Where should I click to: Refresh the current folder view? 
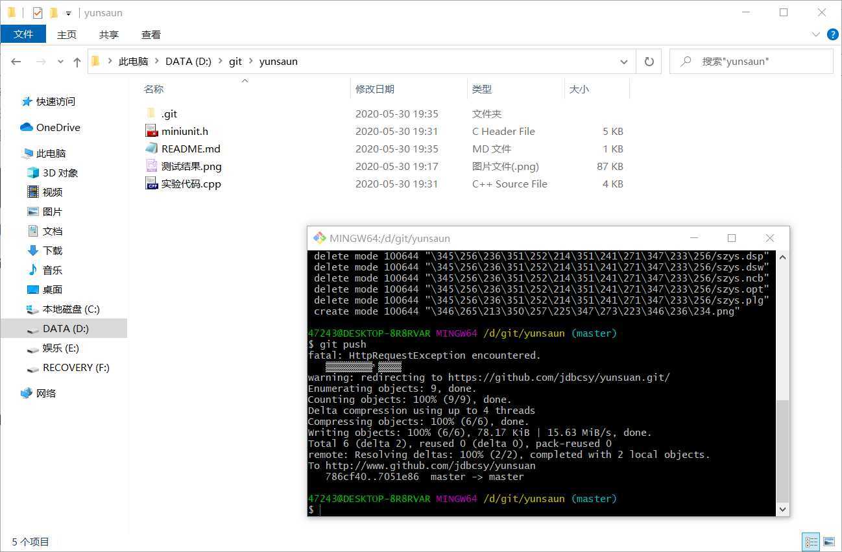(x=649, y=62)
